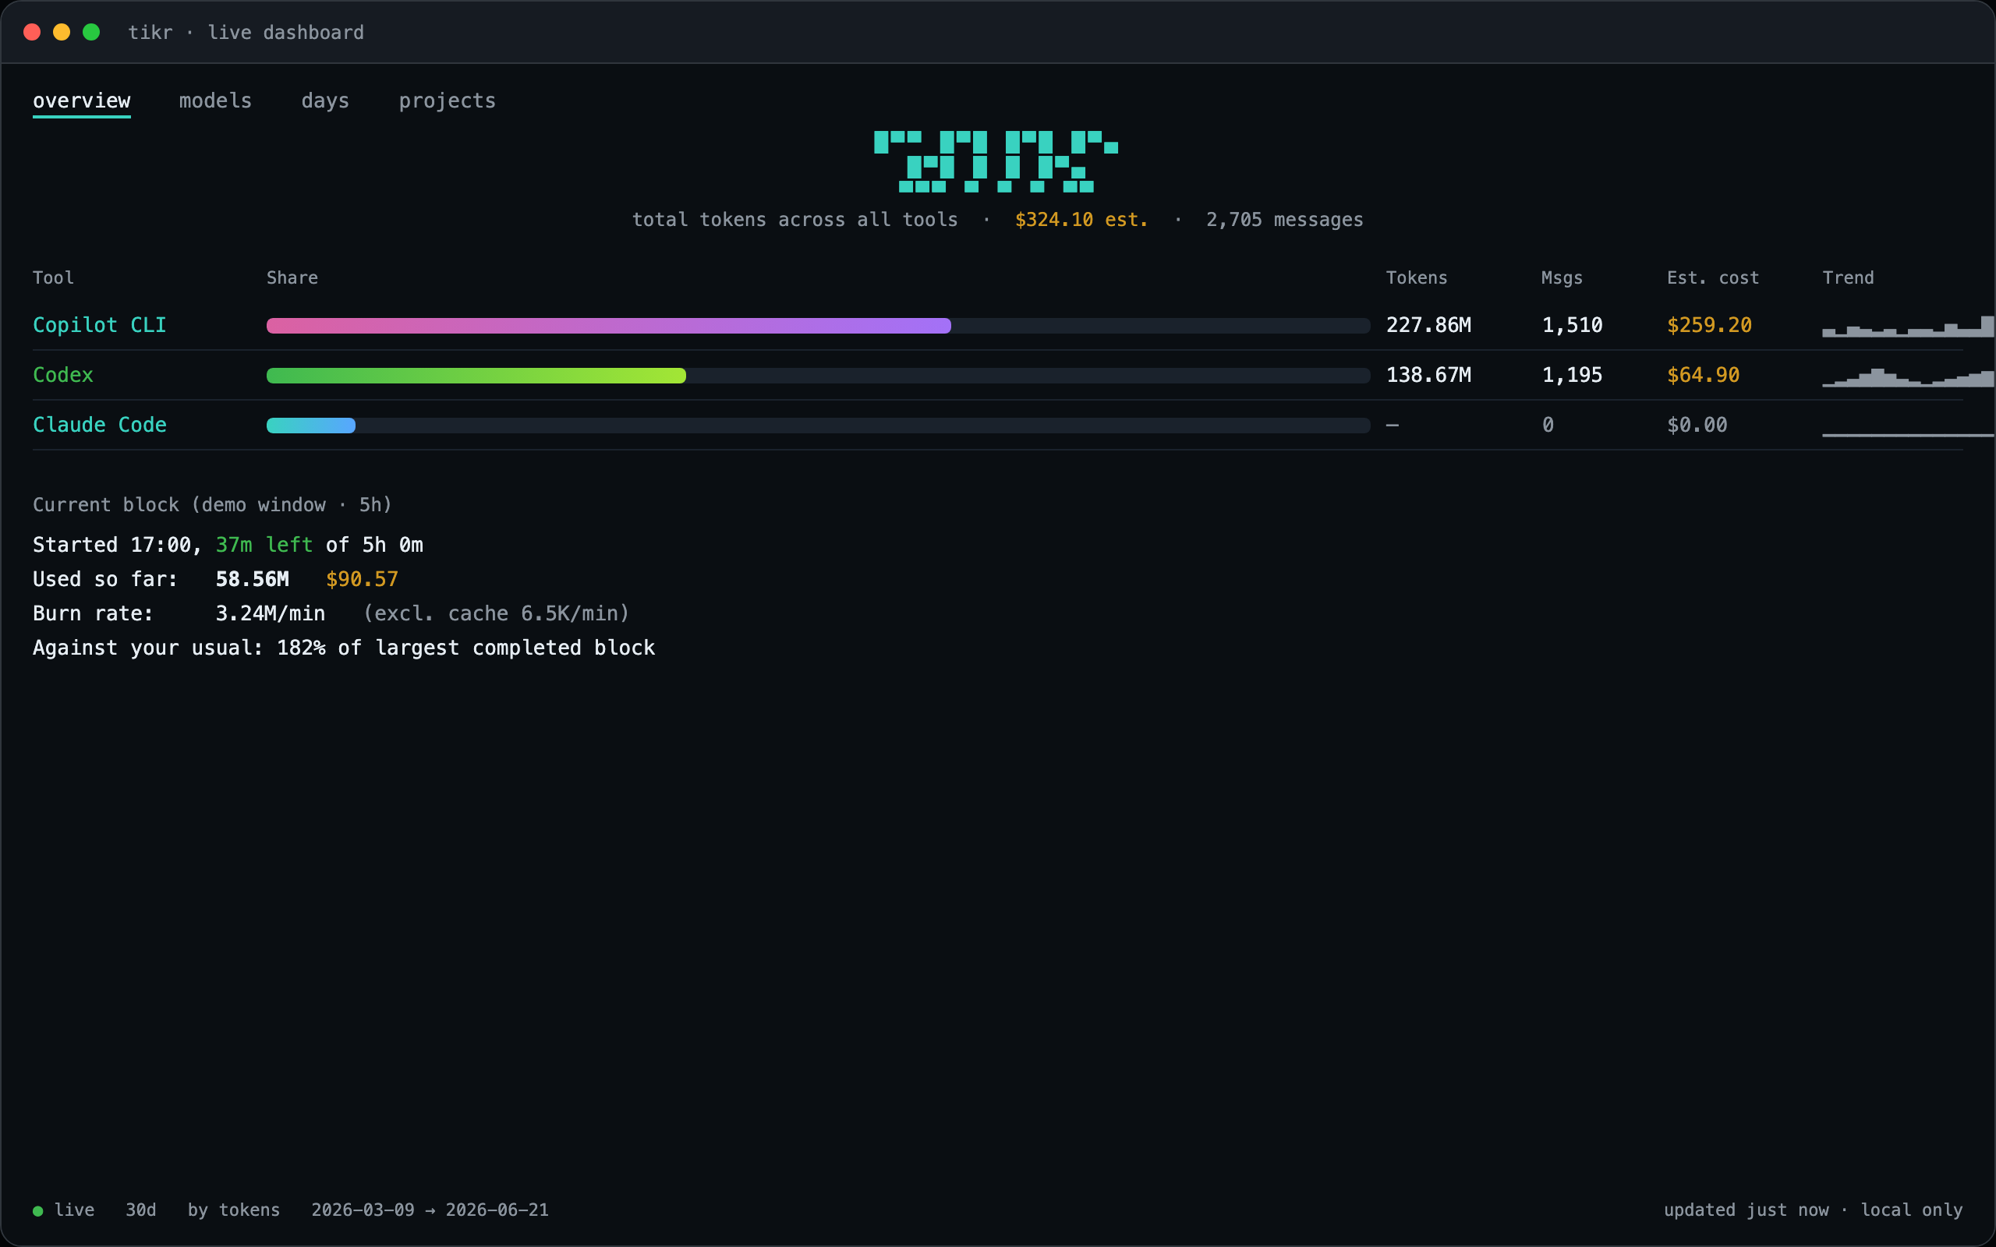Select the Claude Code tool name

[99, 425]
